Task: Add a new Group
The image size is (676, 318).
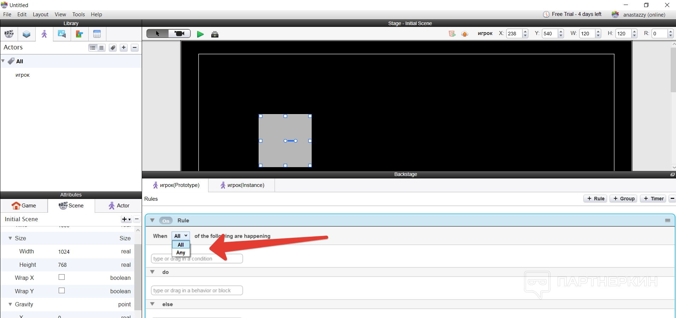Action: (x=624, y=199)
